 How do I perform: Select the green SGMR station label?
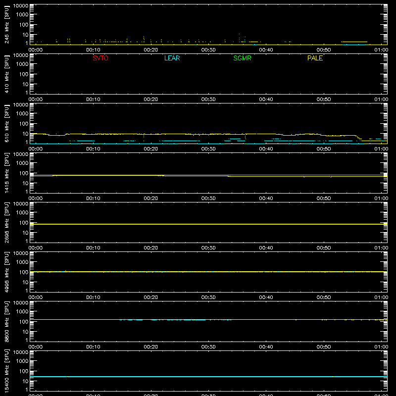[x=242, y=58]
